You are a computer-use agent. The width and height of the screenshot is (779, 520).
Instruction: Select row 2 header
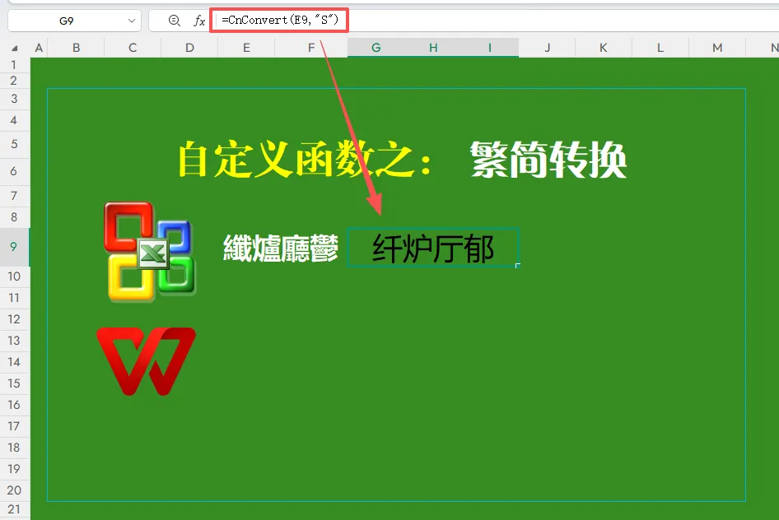[14, 81]
